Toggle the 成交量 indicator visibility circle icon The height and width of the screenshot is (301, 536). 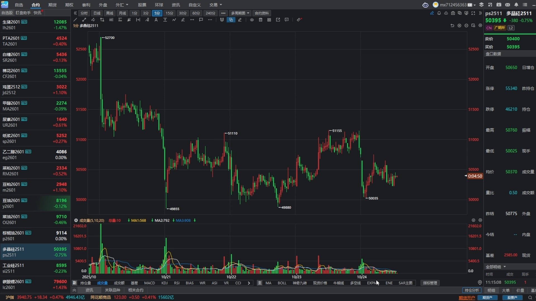click(76, 220)
